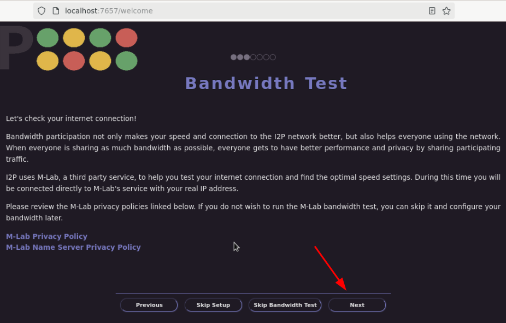This screenshot has width=506, height=323.
Task: Open site information page icon
Action: [56, 10]
